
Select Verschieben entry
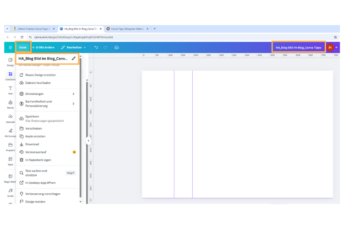click(x=47, y=128)
